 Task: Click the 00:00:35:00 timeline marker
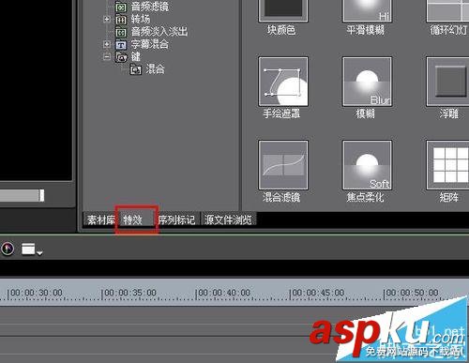coord(129,293)
